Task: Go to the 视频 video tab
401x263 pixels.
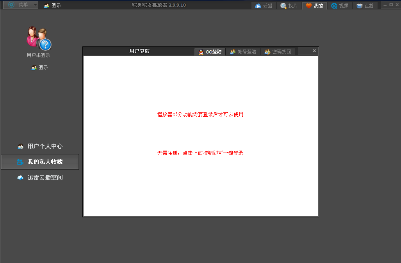Action: [x=340, y=6]
